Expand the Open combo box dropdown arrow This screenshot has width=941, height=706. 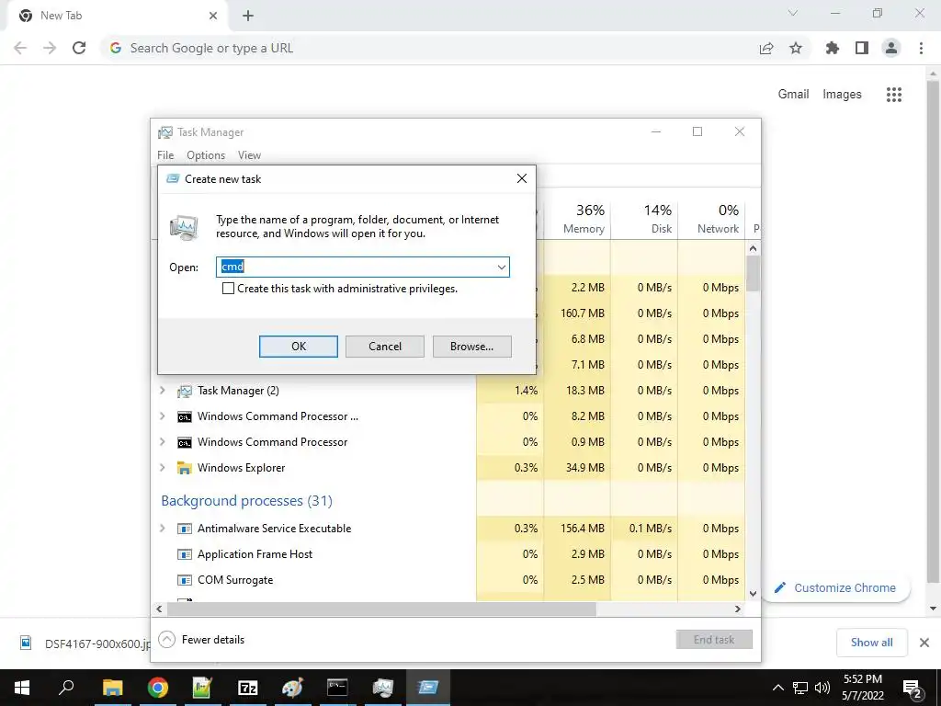point(502,268)
